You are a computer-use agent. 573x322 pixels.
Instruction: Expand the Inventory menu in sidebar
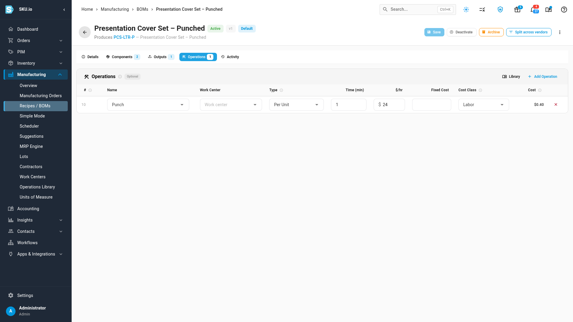(x=36, y=63)
